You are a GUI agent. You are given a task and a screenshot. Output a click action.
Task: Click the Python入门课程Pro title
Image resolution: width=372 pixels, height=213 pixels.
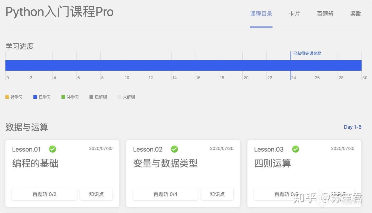click(x=60, y=12)
